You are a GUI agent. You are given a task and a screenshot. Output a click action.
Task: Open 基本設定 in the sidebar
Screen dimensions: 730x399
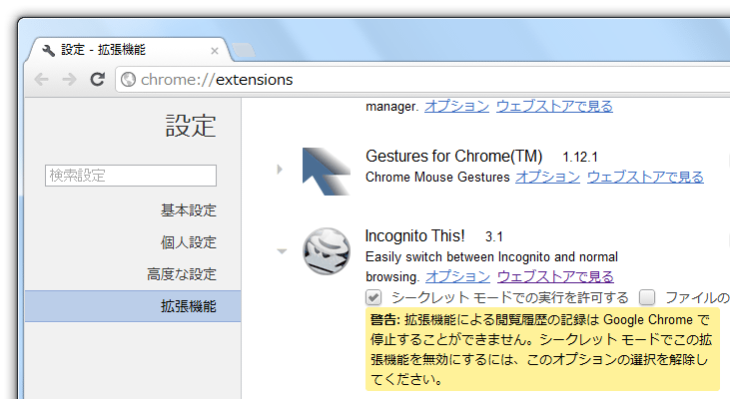tap(189, 210)
